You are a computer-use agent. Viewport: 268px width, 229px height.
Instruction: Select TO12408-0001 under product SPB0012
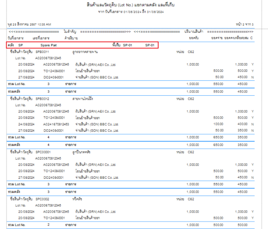click(x=54, y=118)
